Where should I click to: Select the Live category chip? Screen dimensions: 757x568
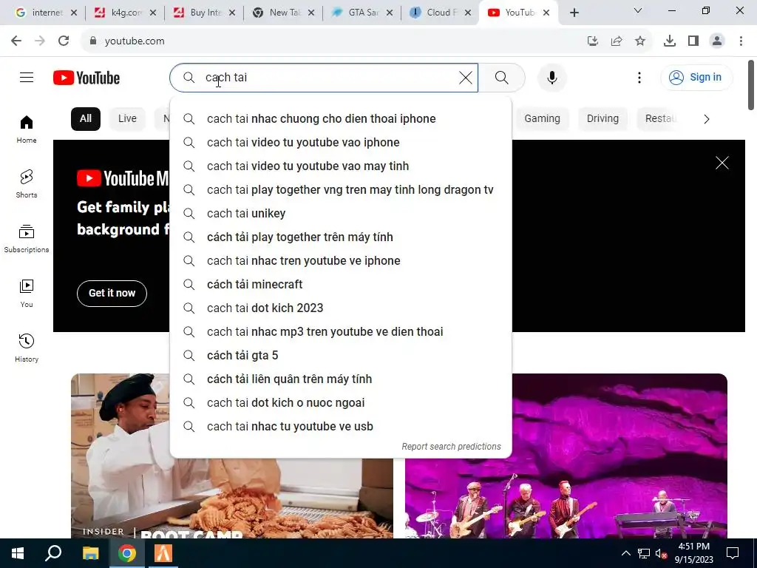127,119
